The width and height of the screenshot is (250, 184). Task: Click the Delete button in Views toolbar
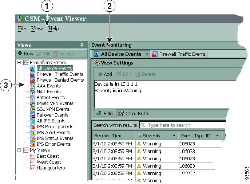coord(63,54)
